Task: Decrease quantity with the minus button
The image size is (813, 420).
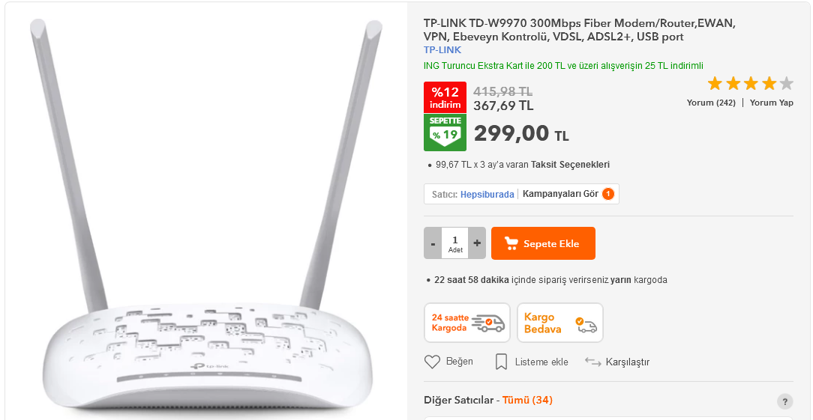Action: pos(433,243)
